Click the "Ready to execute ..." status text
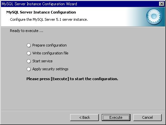The width and height of the screenshot is (166, 125). pyautogui.click(x=27, y=31)
